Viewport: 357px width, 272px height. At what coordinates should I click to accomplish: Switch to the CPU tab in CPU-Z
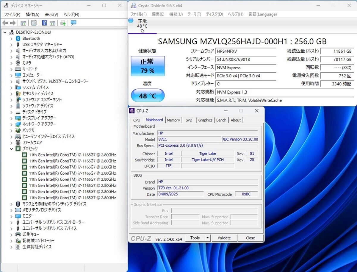click(x=137, y=120)
